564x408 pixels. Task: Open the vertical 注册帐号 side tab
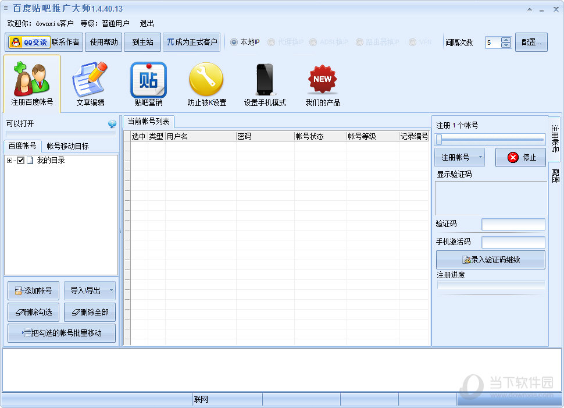555,139
